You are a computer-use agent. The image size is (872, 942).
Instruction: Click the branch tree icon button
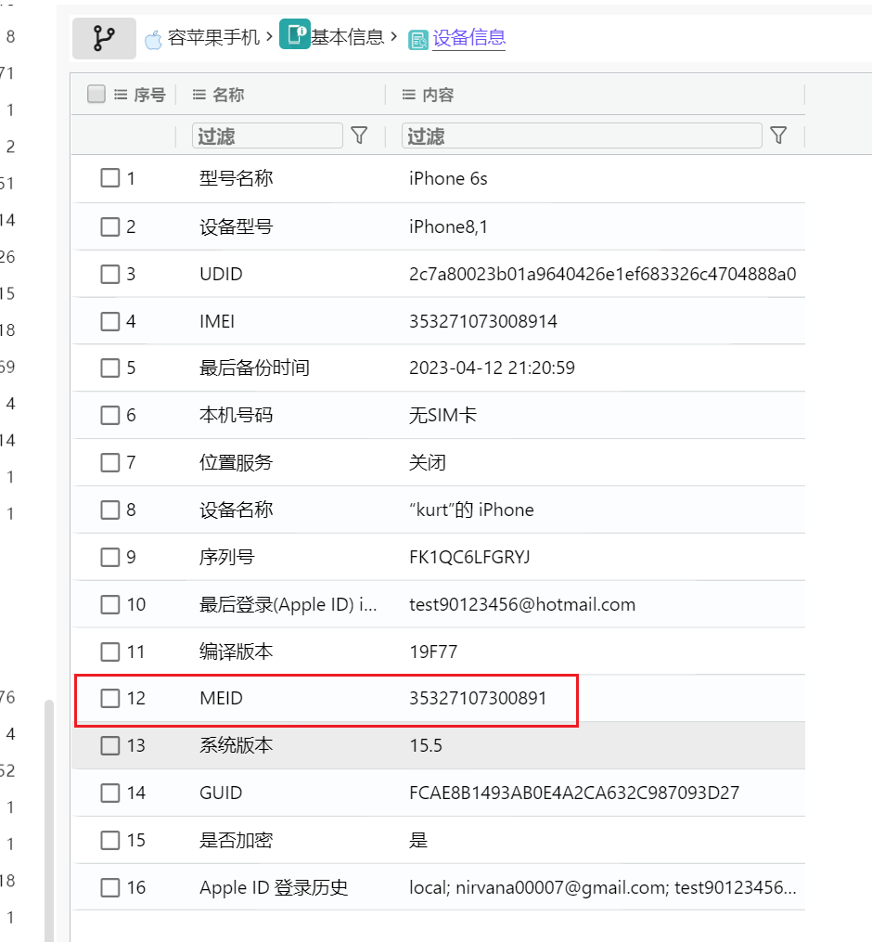[x=104, y=38]
